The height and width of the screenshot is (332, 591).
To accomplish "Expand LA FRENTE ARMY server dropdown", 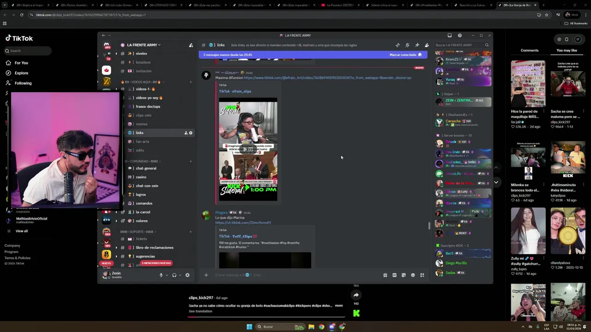I will 144,45.
